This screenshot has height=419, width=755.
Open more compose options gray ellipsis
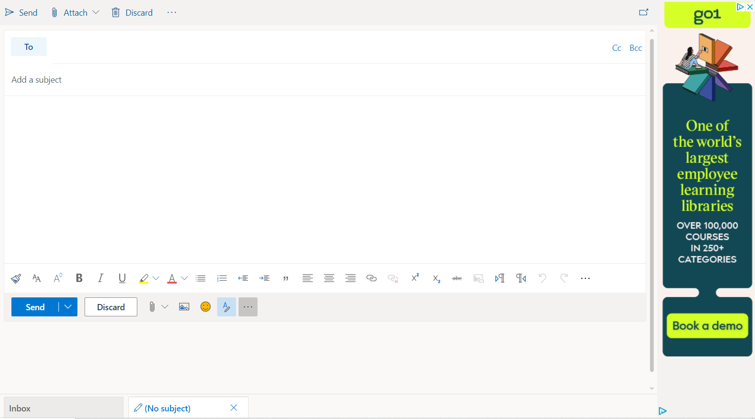click(248, 307)
